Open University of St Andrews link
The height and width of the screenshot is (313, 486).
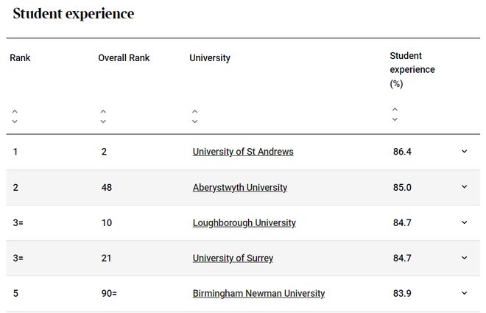[243, 152]
